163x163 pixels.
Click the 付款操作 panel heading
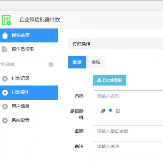tap(81, 44)
